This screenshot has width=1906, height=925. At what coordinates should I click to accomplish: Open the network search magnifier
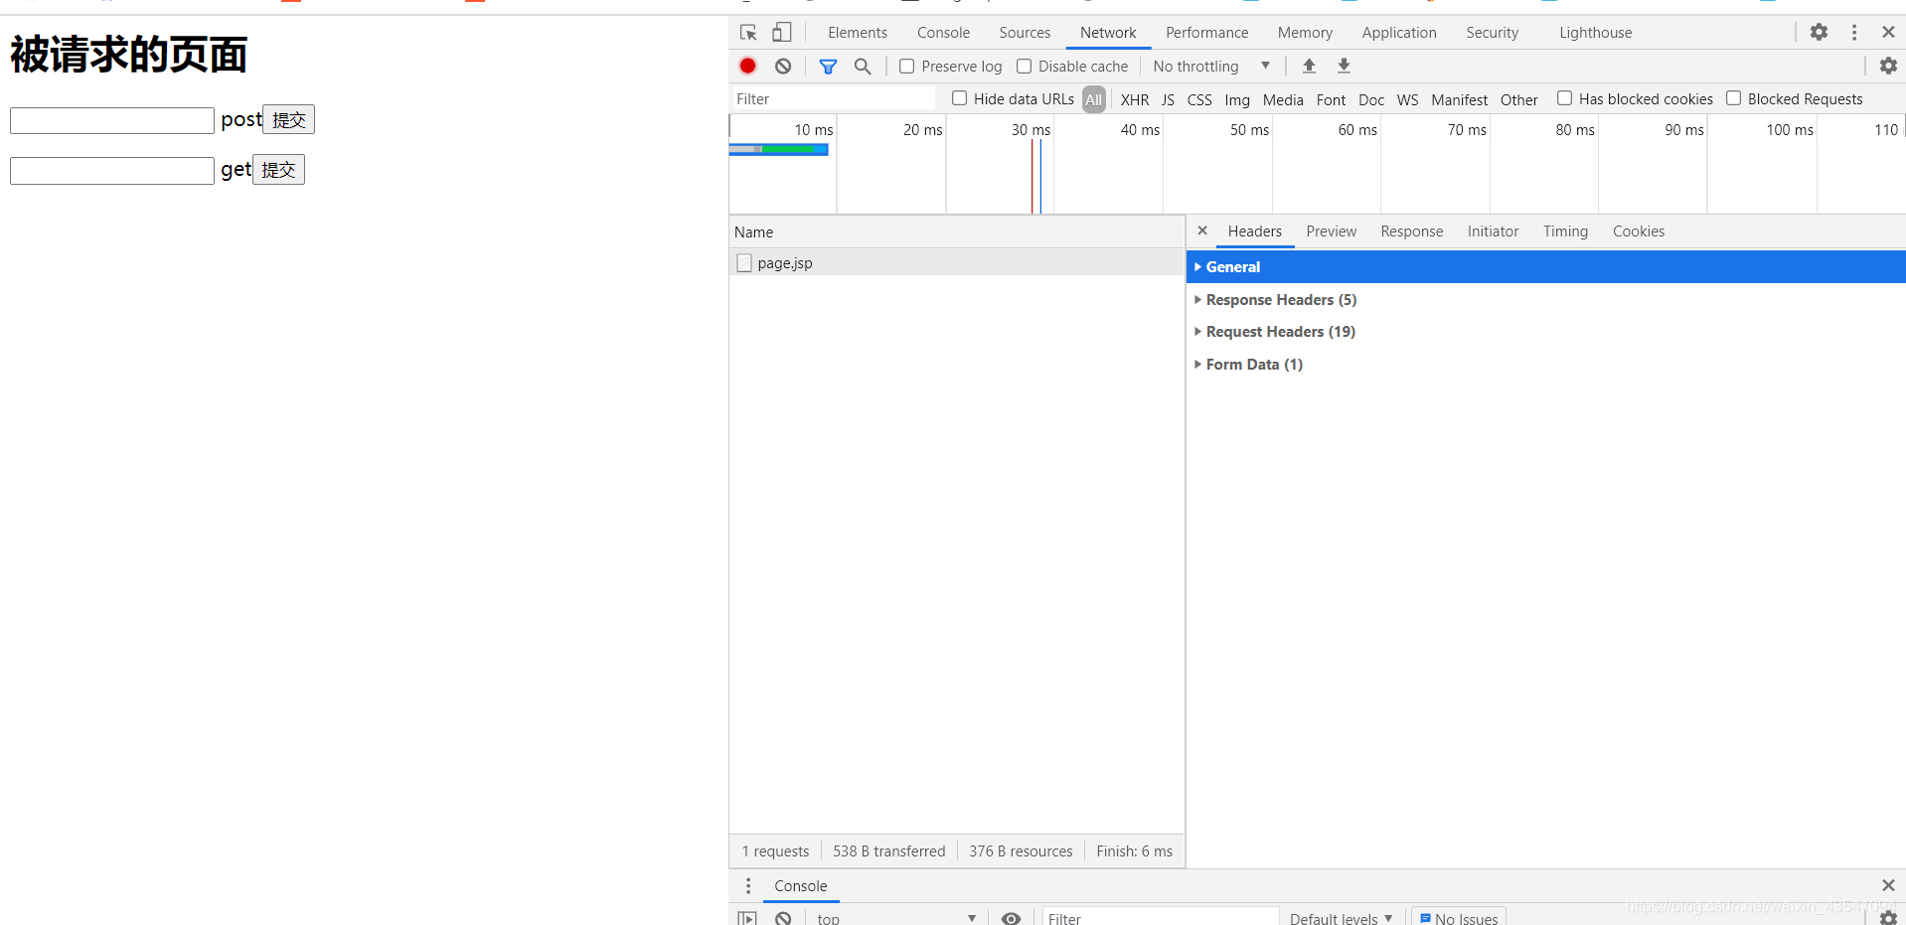(863, 66)
